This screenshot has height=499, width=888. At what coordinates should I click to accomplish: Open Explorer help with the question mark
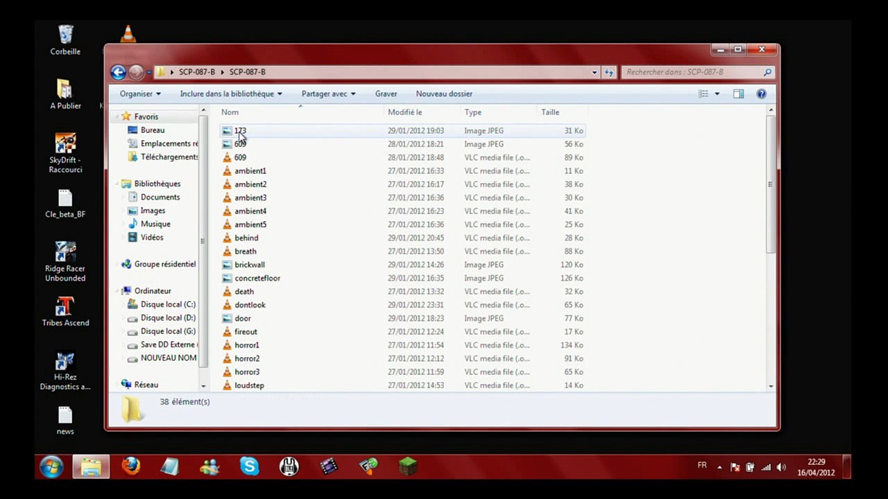(x=761, y=94)
